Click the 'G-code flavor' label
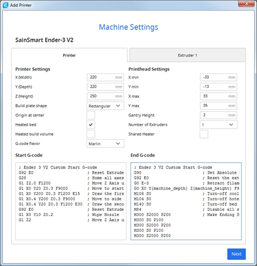Viewport: 257px width, 266px height. point(28,143)
